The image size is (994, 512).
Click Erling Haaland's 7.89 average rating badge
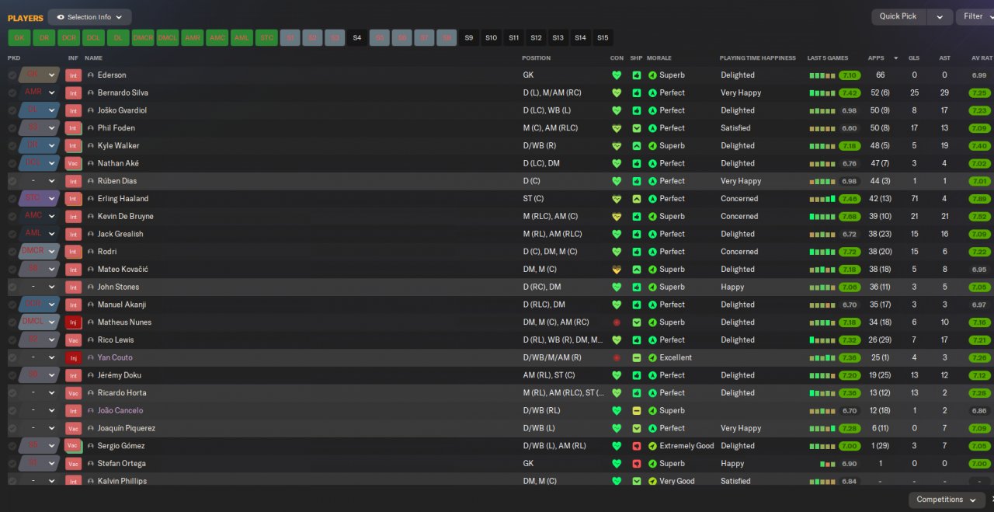point(979,199)
